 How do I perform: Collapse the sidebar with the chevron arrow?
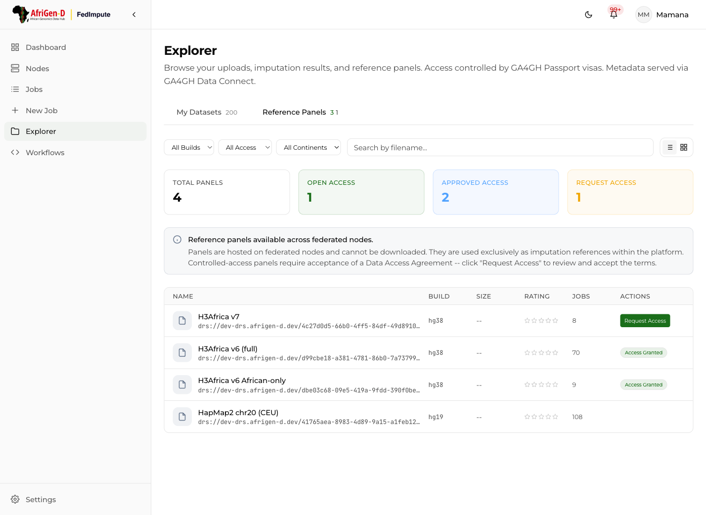point(134,15)
